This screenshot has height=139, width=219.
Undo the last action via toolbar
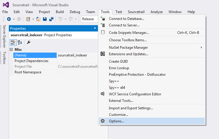(x=60, y=19)
